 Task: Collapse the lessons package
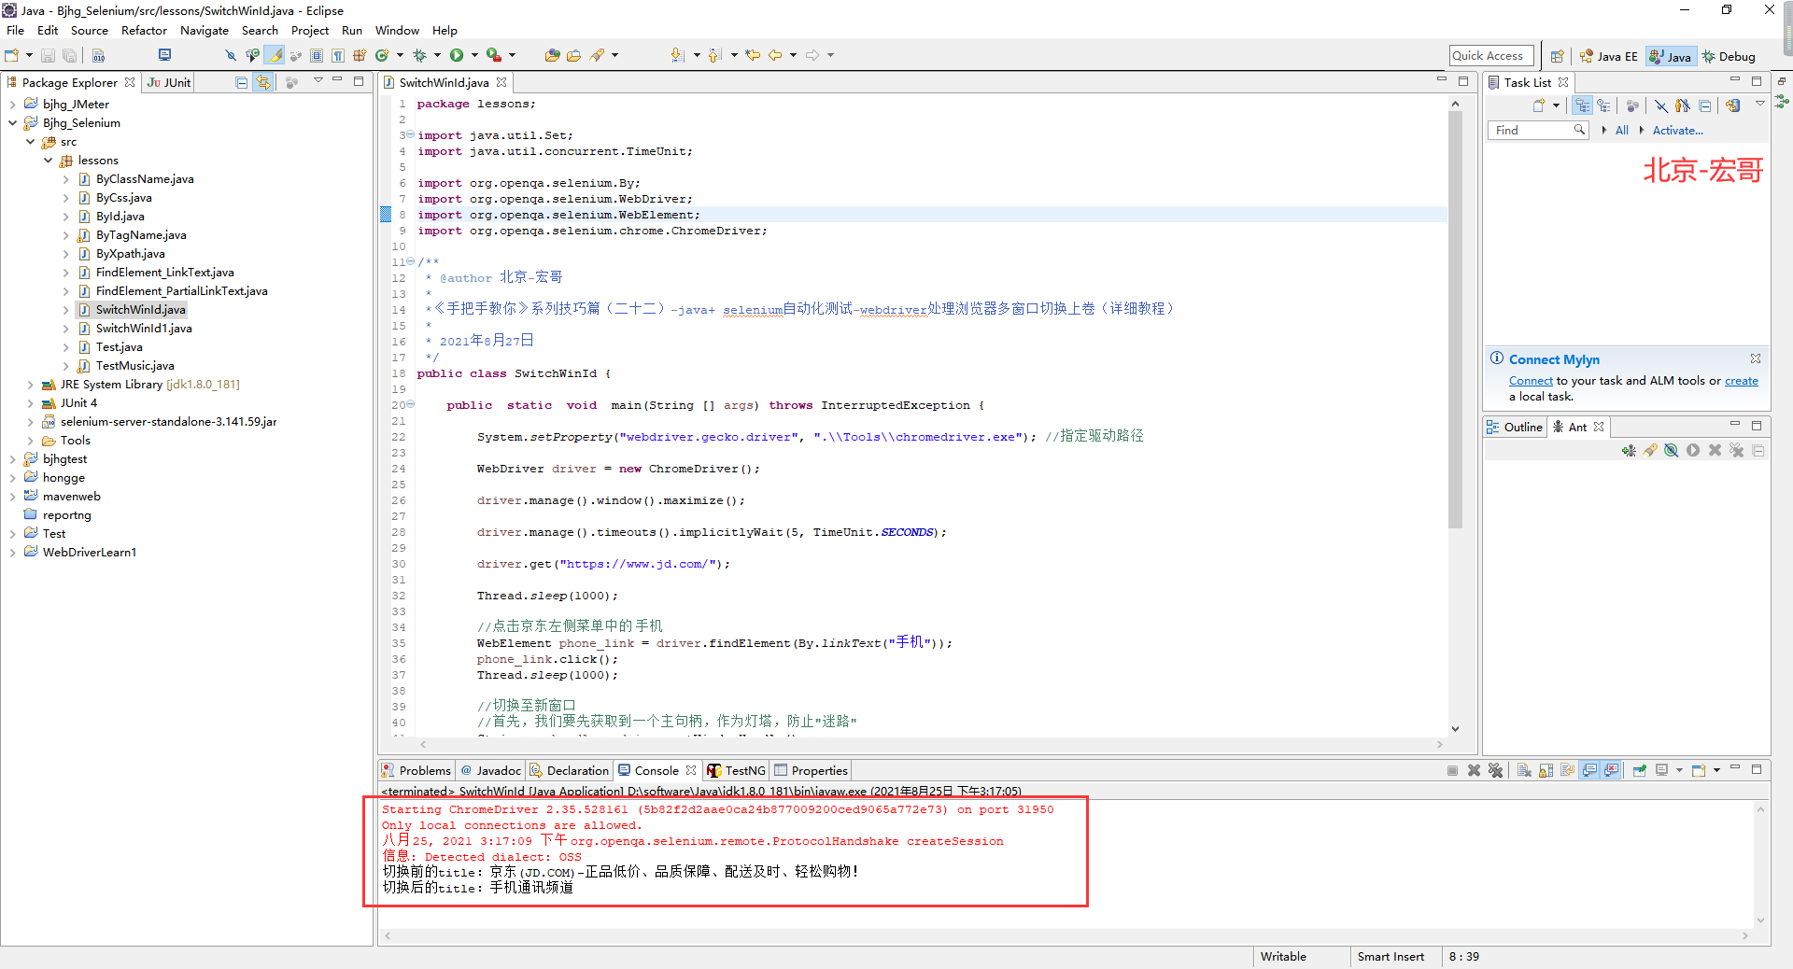pyautogui.click(x=48, y=161)
